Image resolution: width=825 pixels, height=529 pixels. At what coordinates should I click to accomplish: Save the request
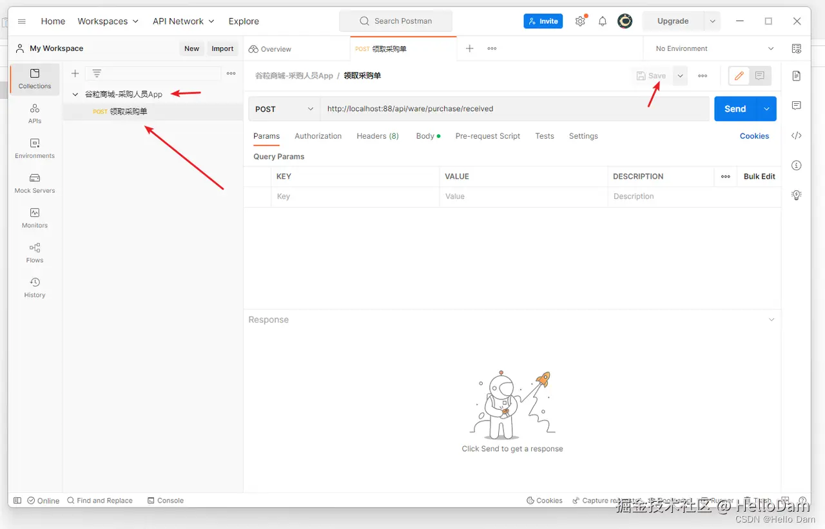coord(651,75)
